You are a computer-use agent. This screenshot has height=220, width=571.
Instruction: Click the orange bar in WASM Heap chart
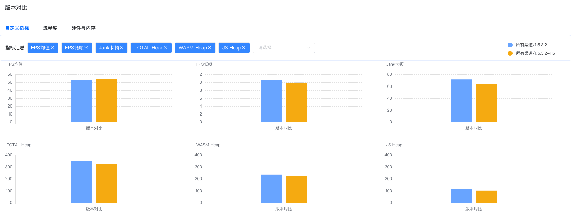point(296,190)
